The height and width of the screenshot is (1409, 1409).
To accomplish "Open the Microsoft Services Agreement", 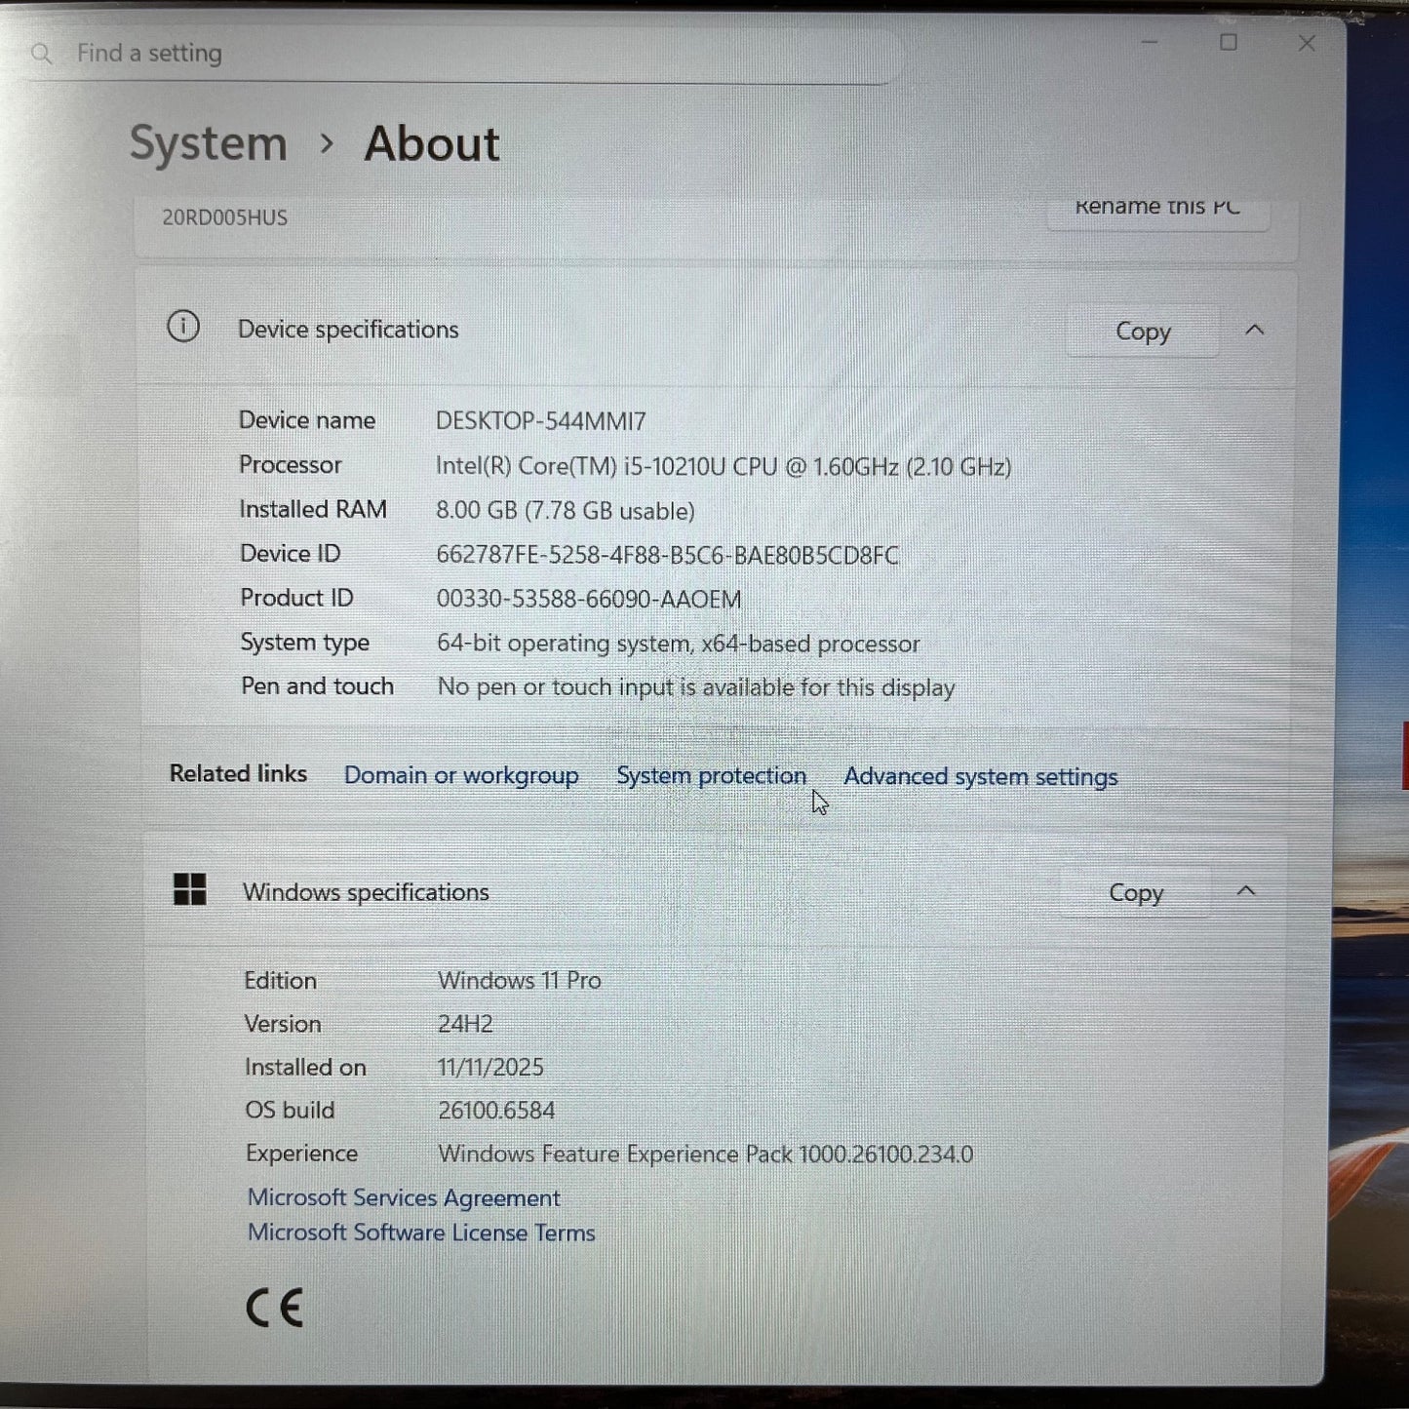I will pyautogui.click(x=403, y=1197).
